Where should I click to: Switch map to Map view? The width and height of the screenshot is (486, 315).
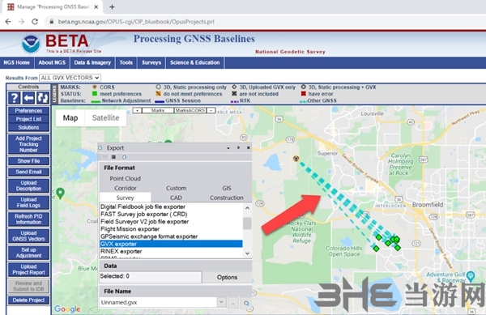pyautogui.click(x=70, y=118)
